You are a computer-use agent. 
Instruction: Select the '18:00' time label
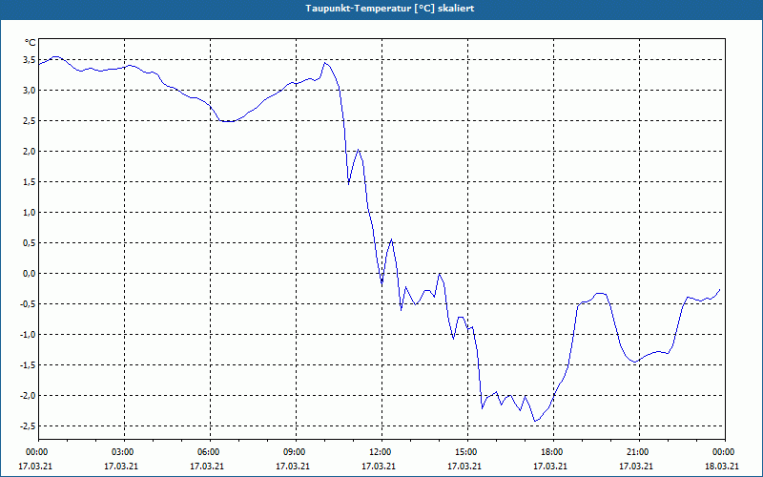tap(551, 452)
